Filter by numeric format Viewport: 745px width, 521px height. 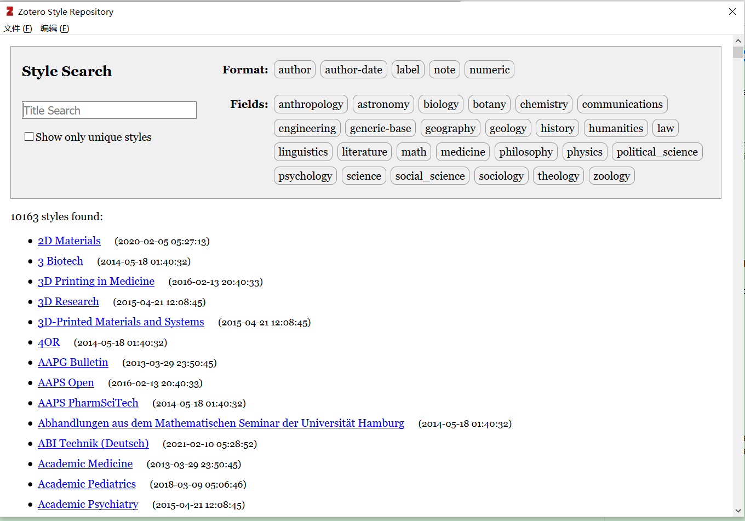(489, 70)
